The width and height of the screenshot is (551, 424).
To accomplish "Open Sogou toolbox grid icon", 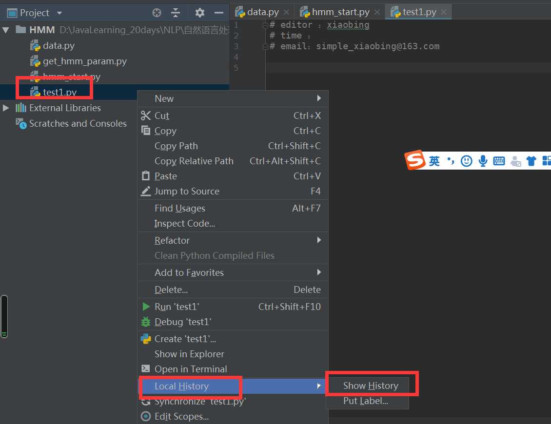I will (547, 161).
